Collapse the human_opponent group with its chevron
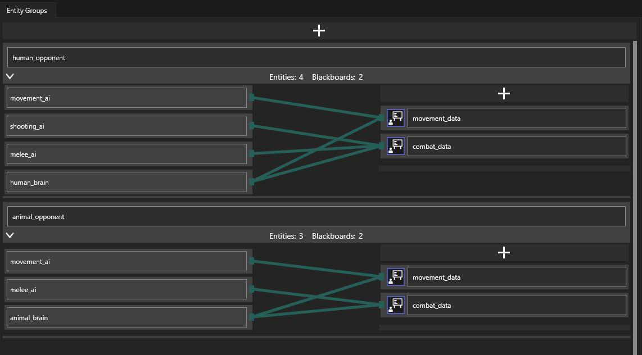The height and width of the screenshot is (355, 642). pyautogui.click(x=10, y=76)
